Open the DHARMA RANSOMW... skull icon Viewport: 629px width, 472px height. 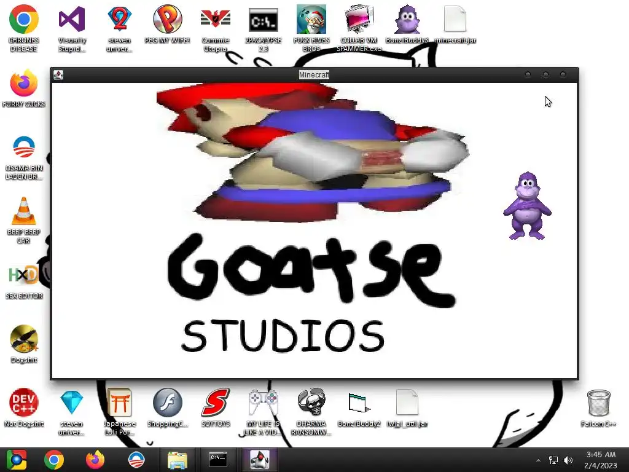311,411
